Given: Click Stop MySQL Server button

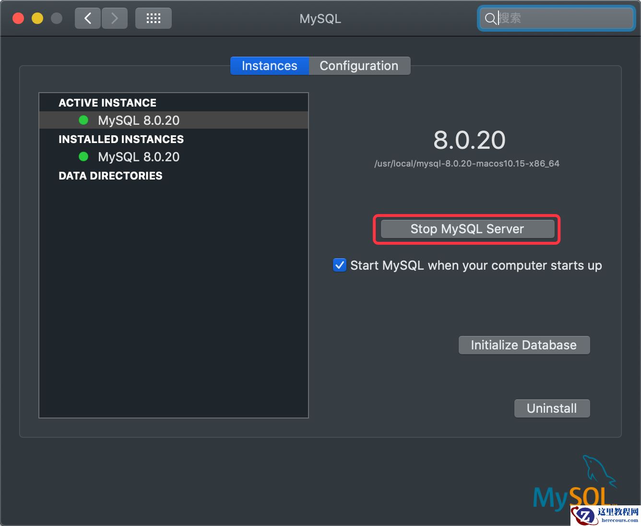Looking at the screenshot, I should click(x=467, y=229).
